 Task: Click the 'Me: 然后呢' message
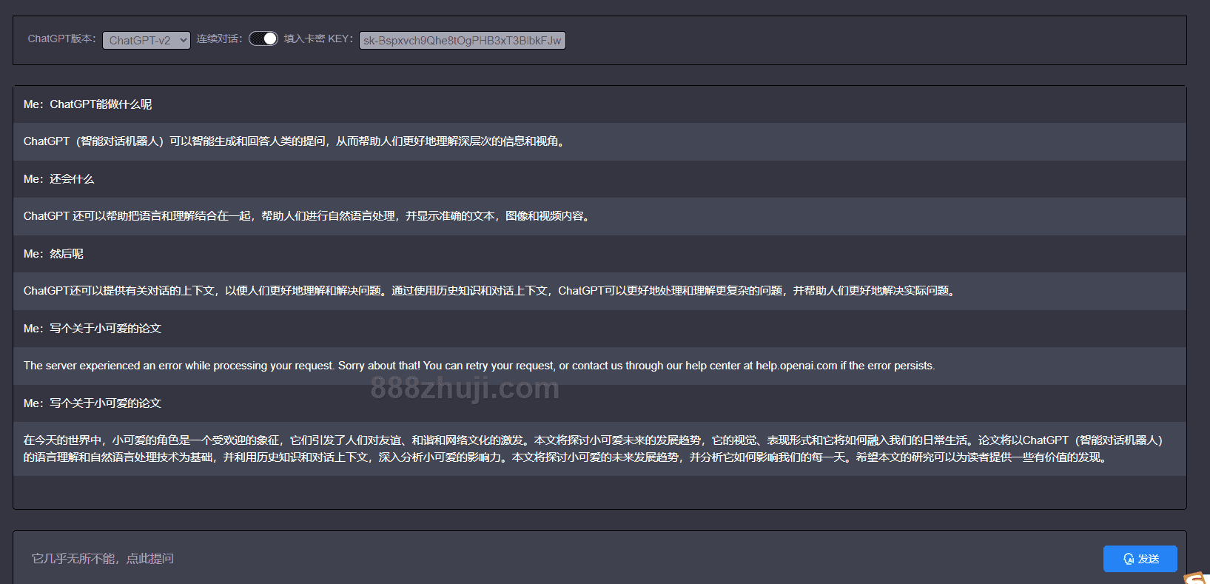[x=599, y=254]
